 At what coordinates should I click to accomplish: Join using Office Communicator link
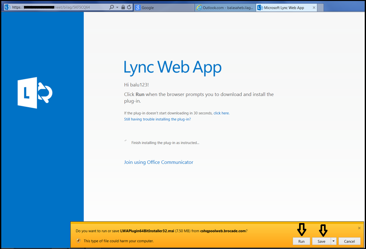click(x=158, y=162)
